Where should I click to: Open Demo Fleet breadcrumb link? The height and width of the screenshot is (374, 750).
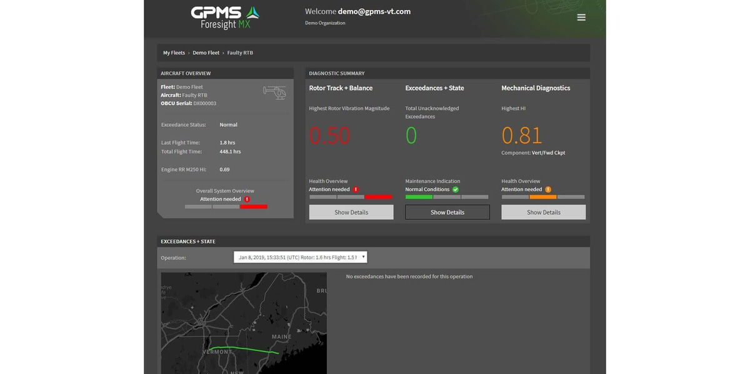pyautogui.click(x=206, y=53)
